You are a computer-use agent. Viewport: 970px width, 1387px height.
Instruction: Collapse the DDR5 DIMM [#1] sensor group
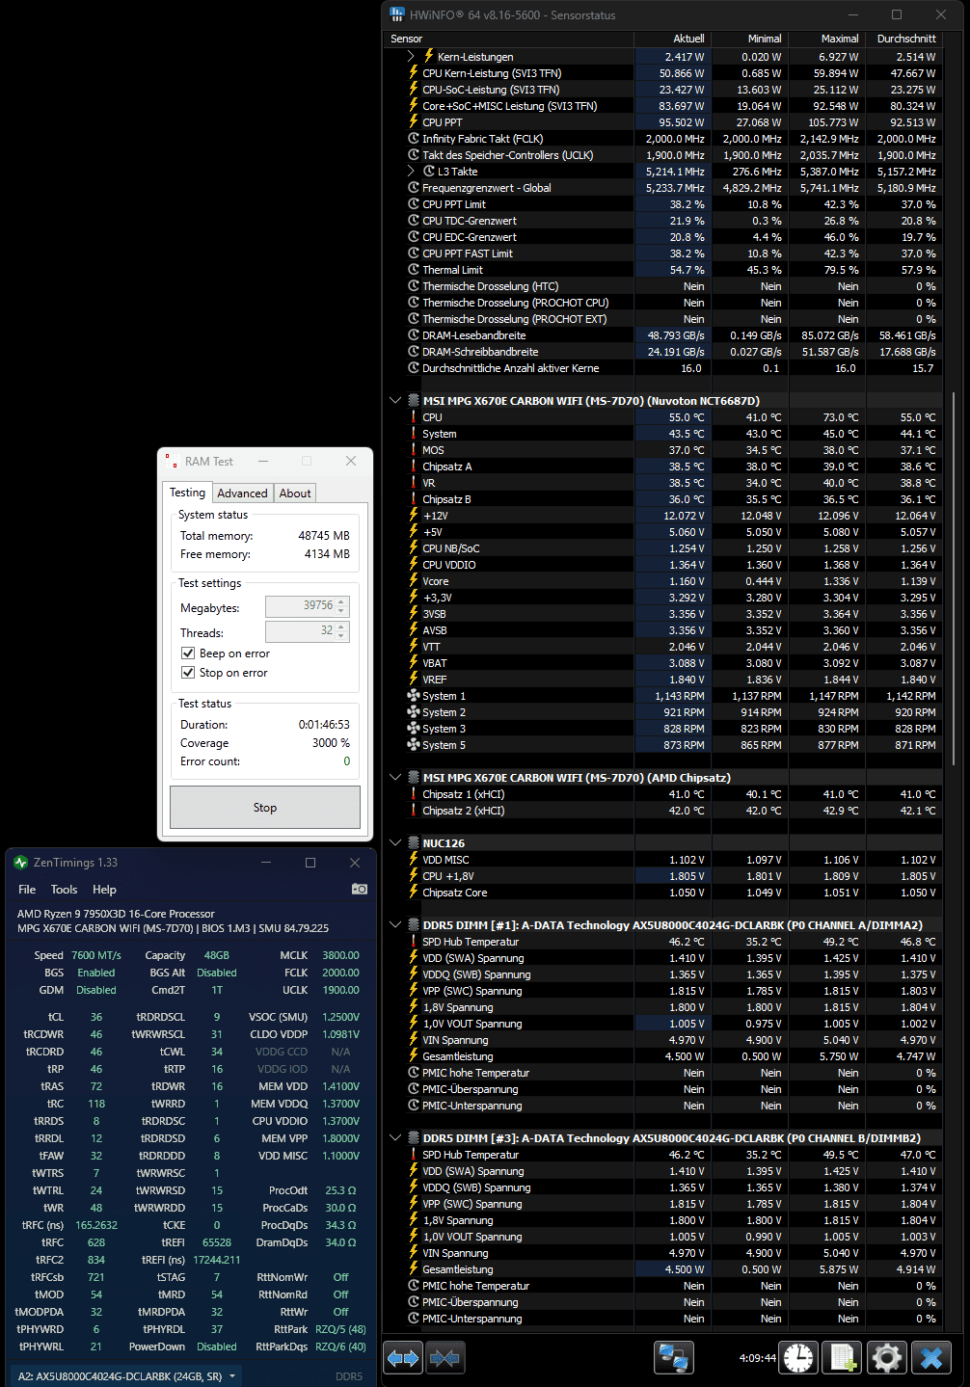click(395, 925)
